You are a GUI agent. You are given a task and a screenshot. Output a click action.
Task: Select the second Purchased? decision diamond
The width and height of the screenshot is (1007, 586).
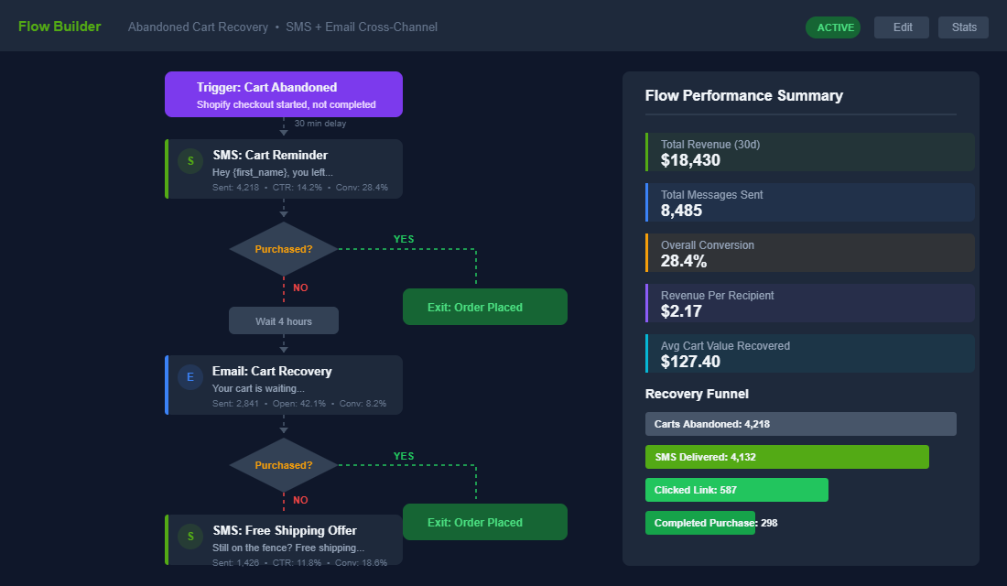click(x=283, y=465)
